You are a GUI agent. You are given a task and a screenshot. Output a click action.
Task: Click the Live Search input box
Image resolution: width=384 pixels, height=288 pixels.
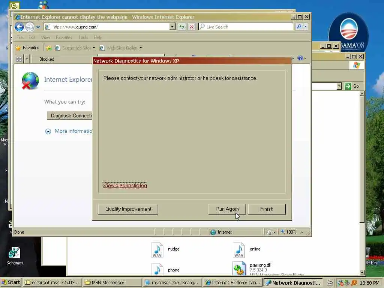[246, 27]
